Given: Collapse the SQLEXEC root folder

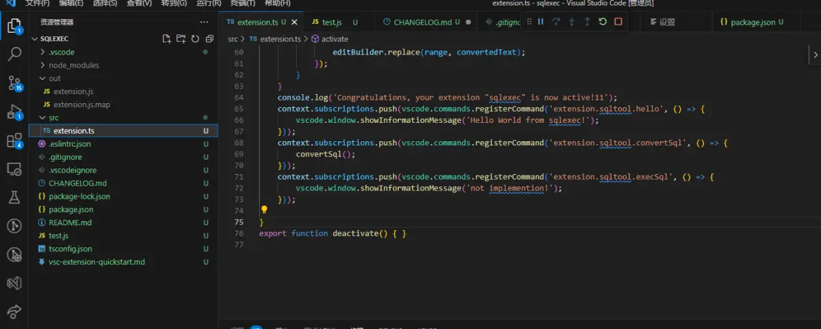Looking at the screenshot, I should pos(36,39).
